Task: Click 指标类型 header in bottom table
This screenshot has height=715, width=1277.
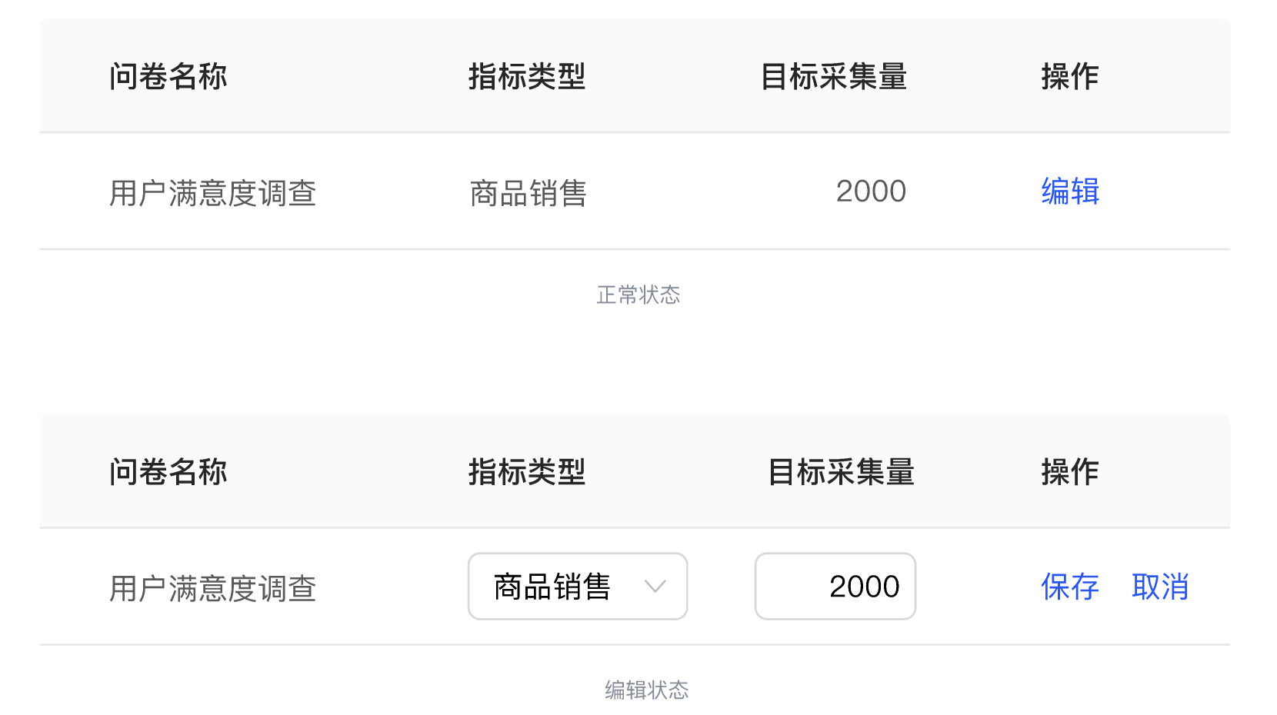Action: point(528,472)
